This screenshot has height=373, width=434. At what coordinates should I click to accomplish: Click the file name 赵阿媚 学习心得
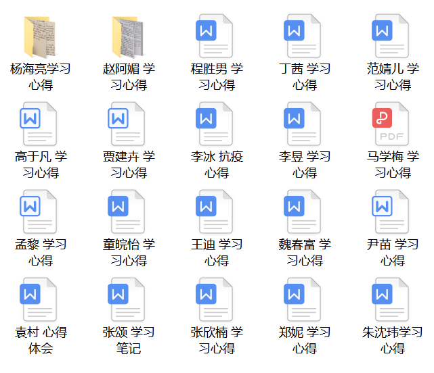click(129, 77)
